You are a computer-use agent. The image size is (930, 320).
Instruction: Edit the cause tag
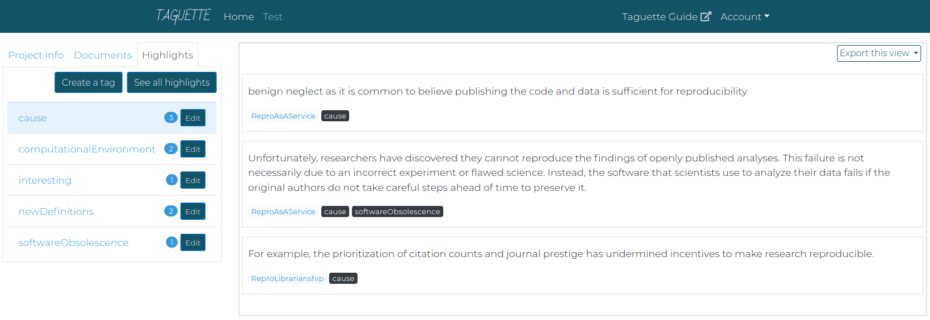[x=193, y=118]
